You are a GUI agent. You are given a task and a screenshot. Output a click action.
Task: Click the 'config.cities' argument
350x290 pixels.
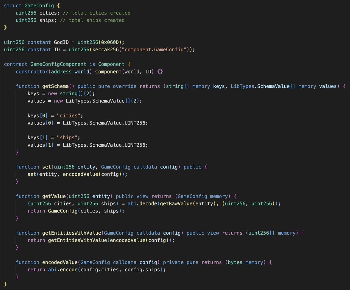100,269
